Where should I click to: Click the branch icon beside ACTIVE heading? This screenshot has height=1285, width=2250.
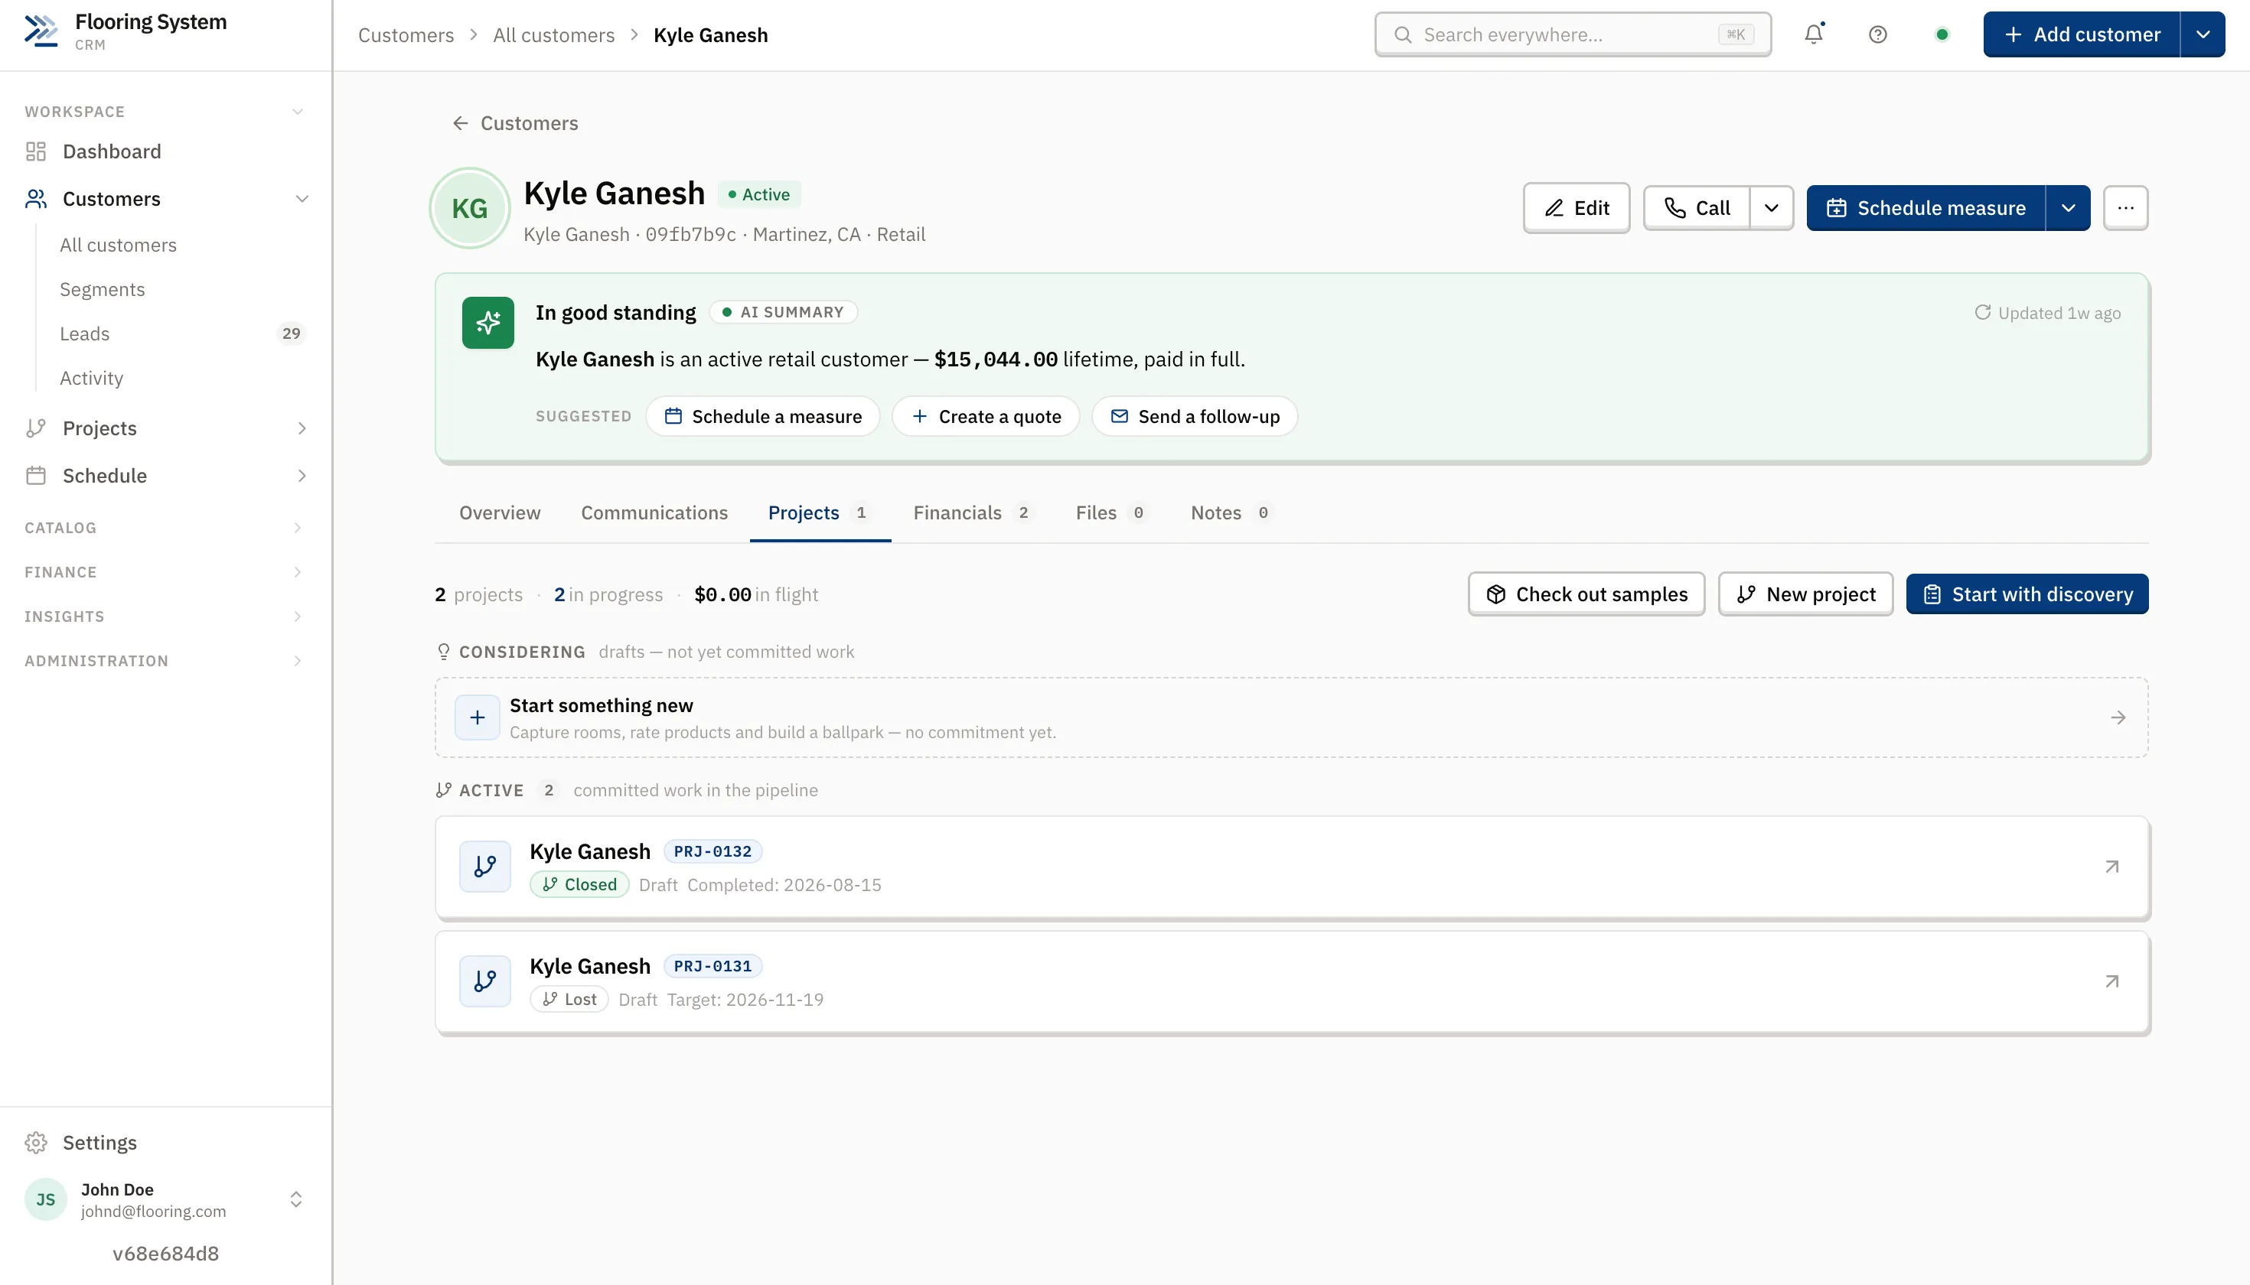444,790
